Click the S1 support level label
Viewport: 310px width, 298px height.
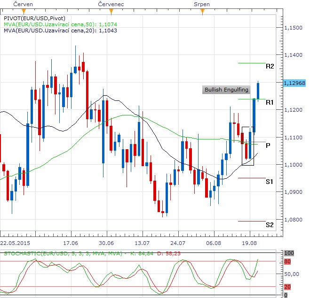point(269,181)
